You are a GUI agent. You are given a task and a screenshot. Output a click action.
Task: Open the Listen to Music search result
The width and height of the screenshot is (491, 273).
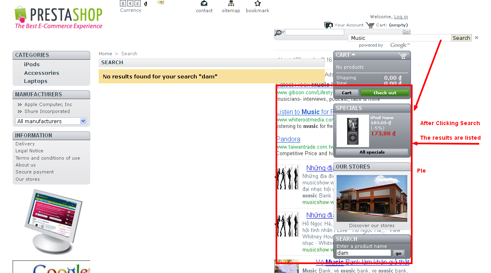pyautogui.click(x=305, y=112)
